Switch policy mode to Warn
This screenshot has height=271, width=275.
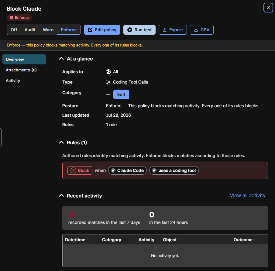pos(48,30)
